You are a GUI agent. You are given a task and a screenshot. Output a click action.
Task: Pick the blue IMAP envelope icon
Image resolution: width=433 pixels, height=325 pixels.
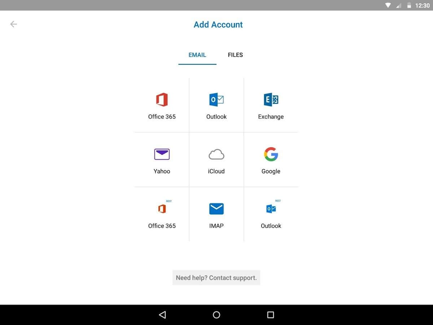coord(216,209)
